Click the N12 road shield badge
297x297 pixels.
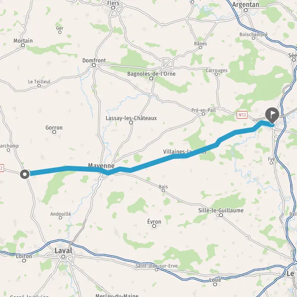pyautogui.click(x=242, y=115)
